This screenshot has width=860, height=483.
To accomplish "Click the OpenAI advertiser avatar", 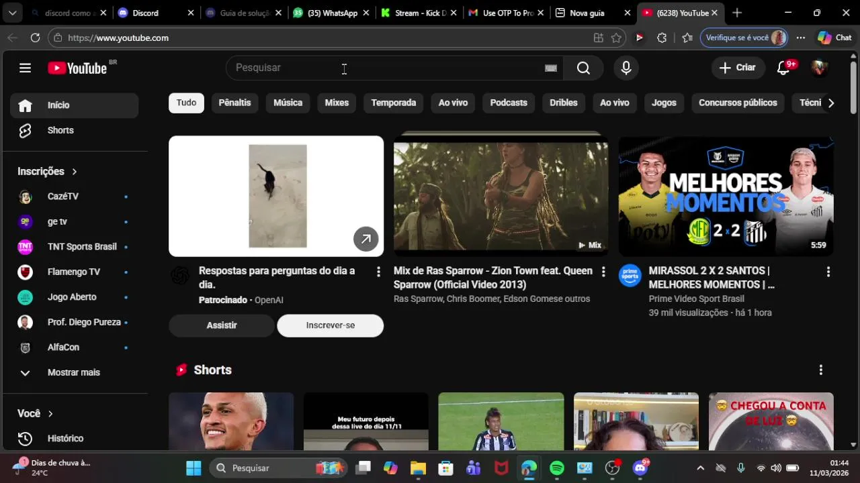I will [x=180, y=276].
